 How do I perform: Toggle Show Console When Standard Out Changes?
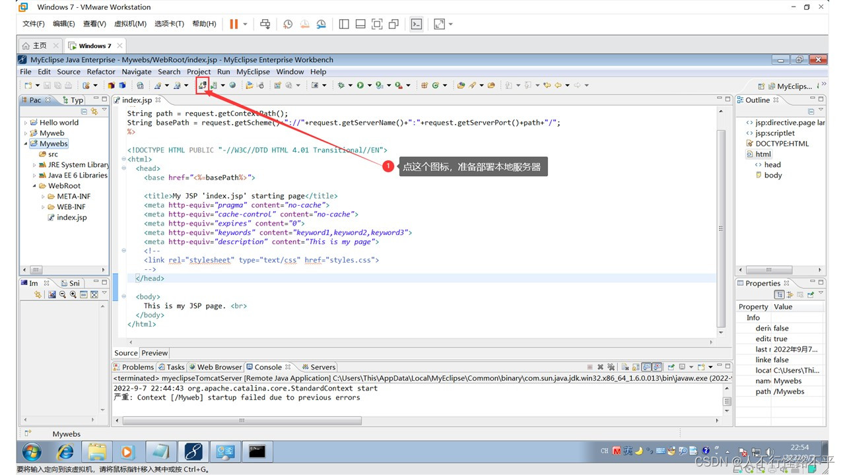pyautogui.click(x=647, y=367)
